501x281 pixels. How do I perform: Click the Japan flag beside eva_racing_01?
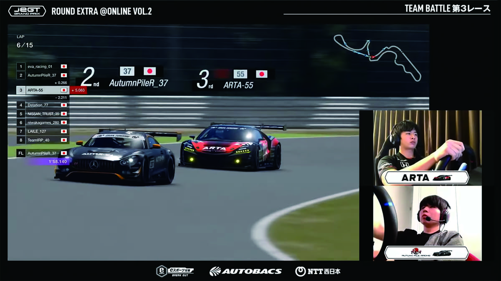pos(64,66)
